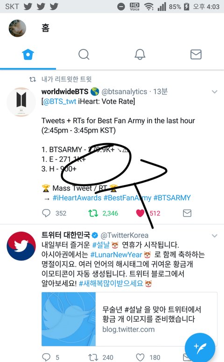Open the Messages envelope tab

click(196, 55)
